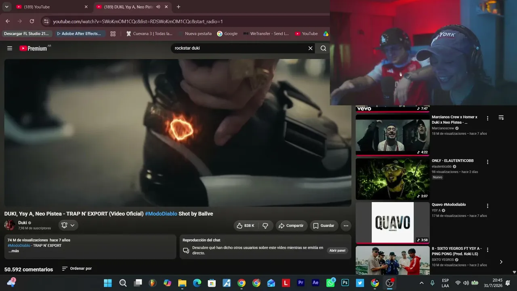Like the TRAP N' EXPORT video
517x291 pixels.
point(246,226)
